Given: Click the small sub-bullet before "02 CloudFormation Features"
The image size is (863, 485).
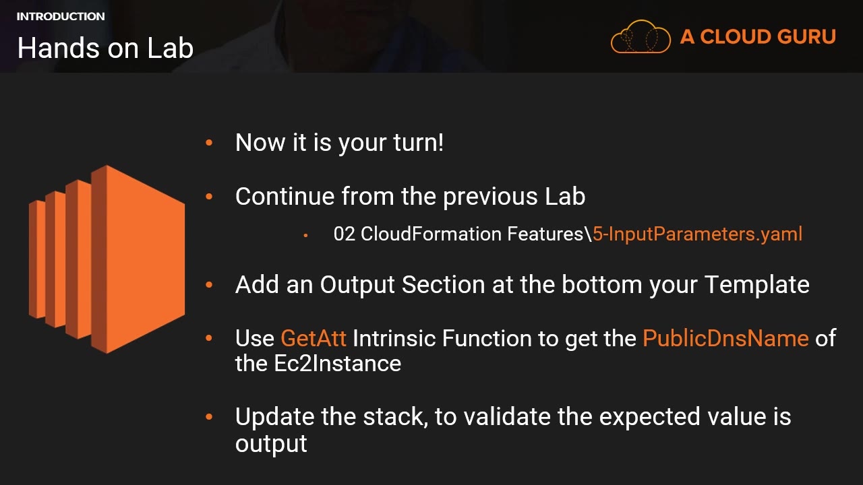Looking at the screenshot, I should point(306,235).
